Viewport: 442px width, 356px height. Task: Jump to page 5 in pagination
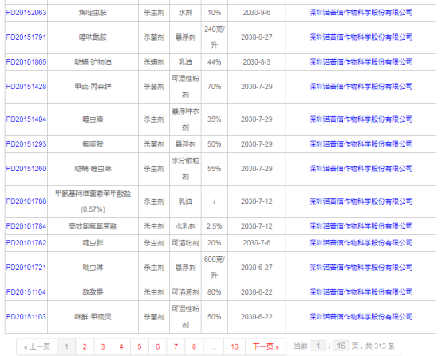click(x=140, y=346)
